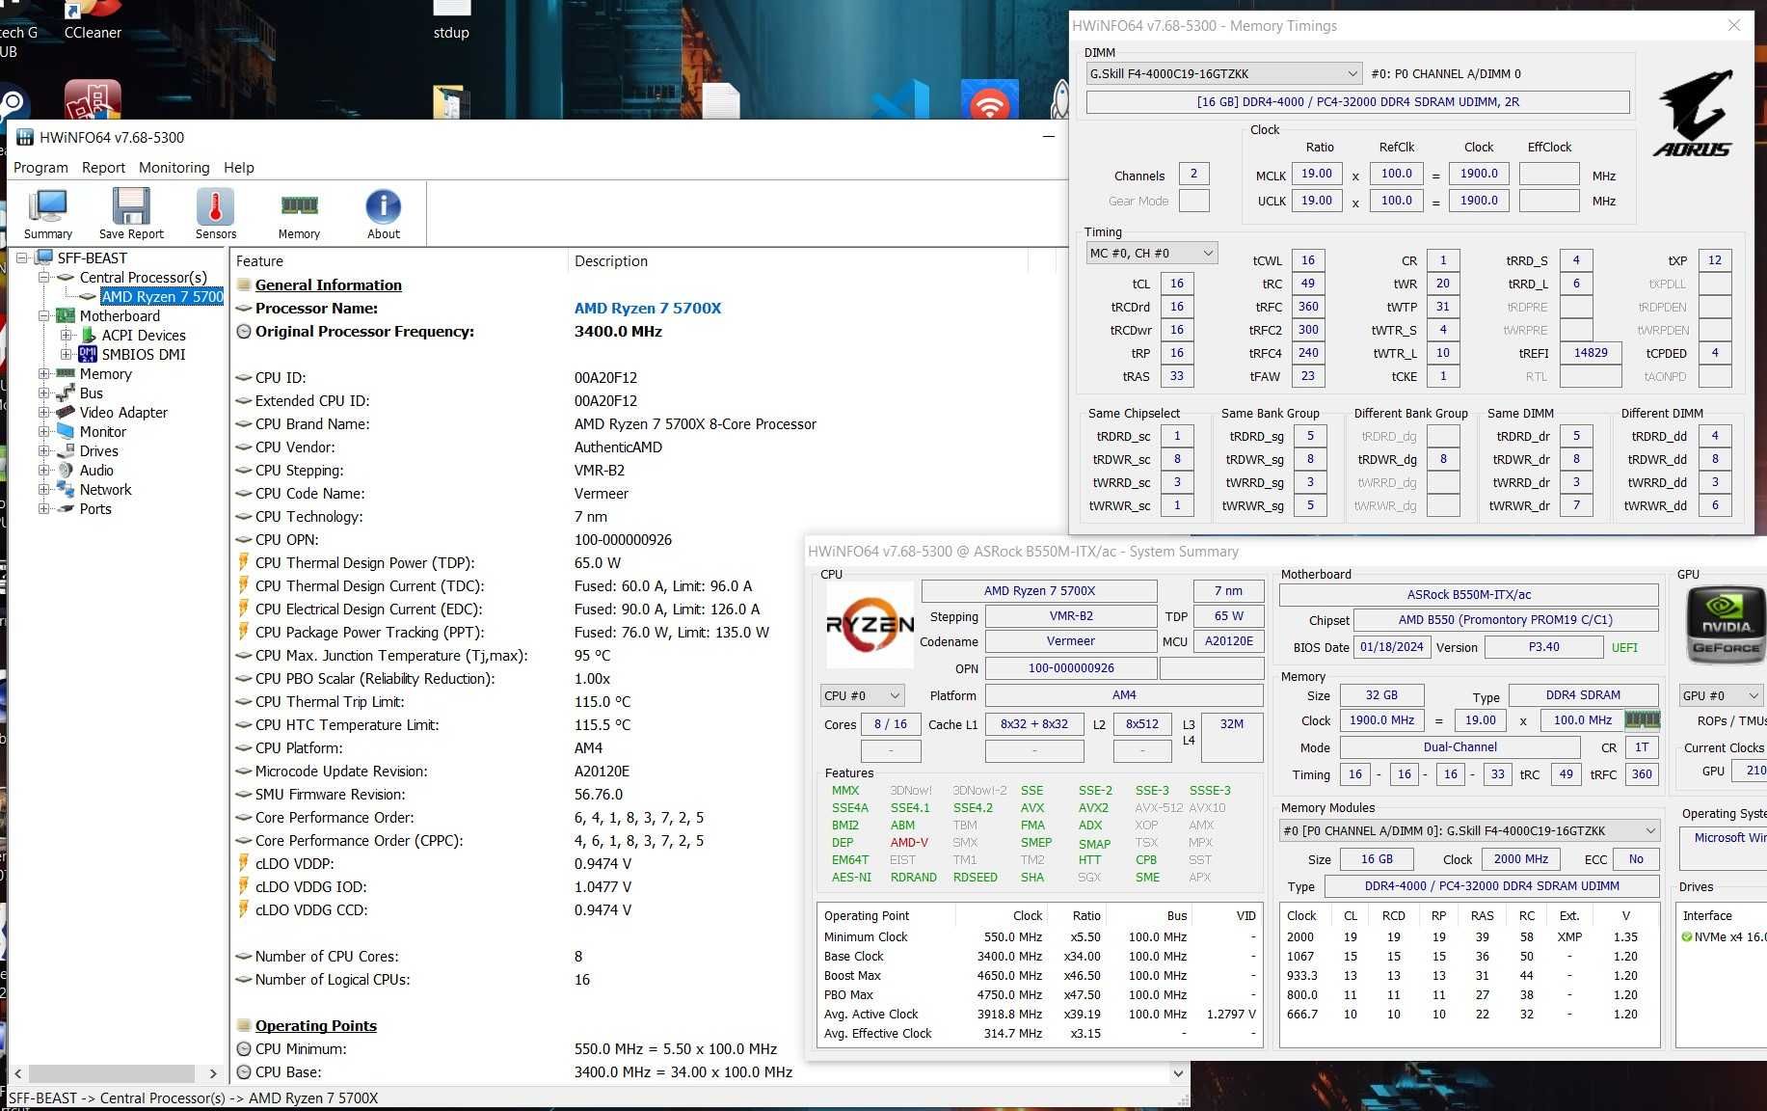Viewport: 1767px width, 1111px height.
Task: Click the tCL value field in Memory Timings
Action: [x=1177, y=284]
